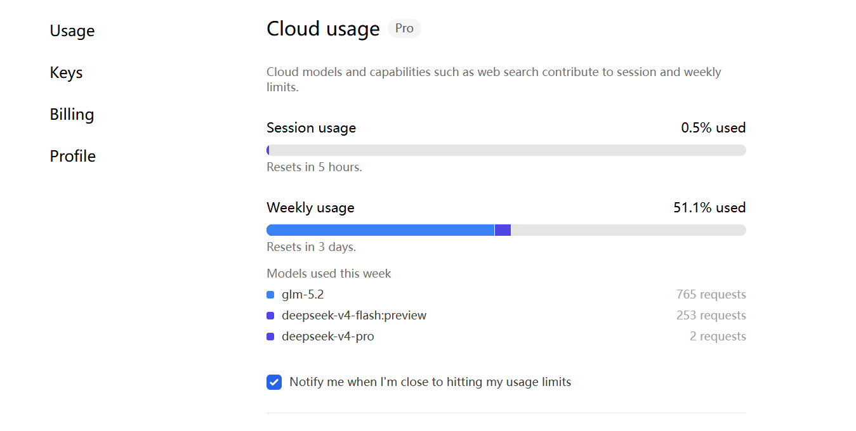856x431 pixels.
Task: Select the deepseek-v4-pro model entry
Action: (328, 337)
